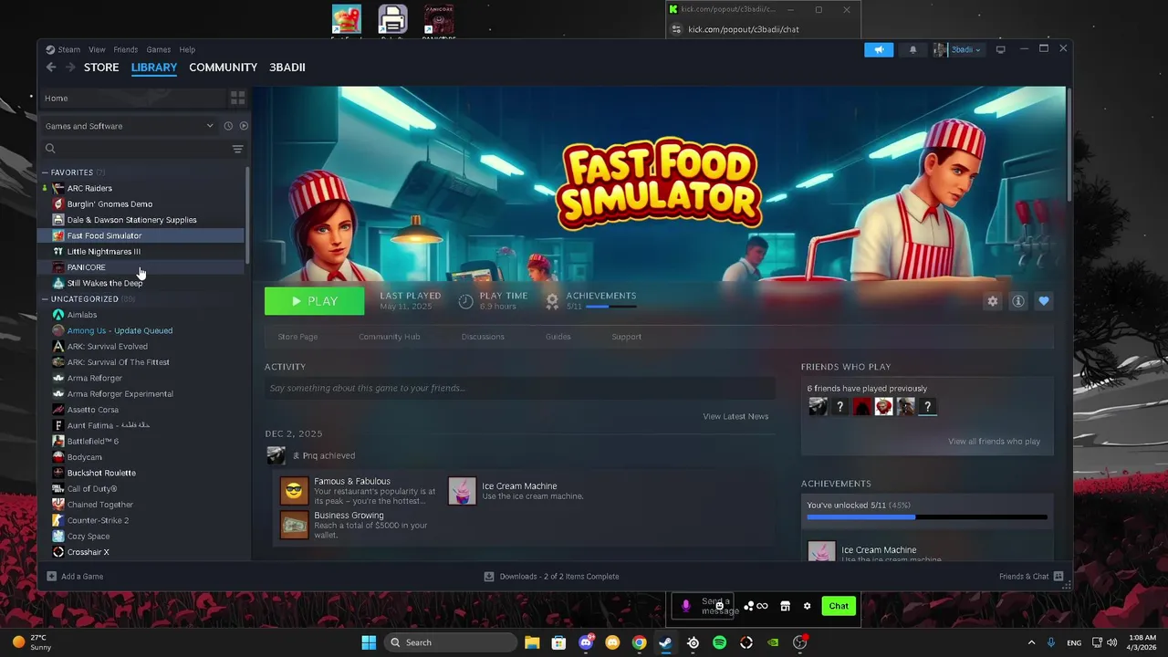The image size is (1168, 657).
Task: Select Counter-Strike 2 in library list
Action: pyautogui.click(x=142, y=520)
